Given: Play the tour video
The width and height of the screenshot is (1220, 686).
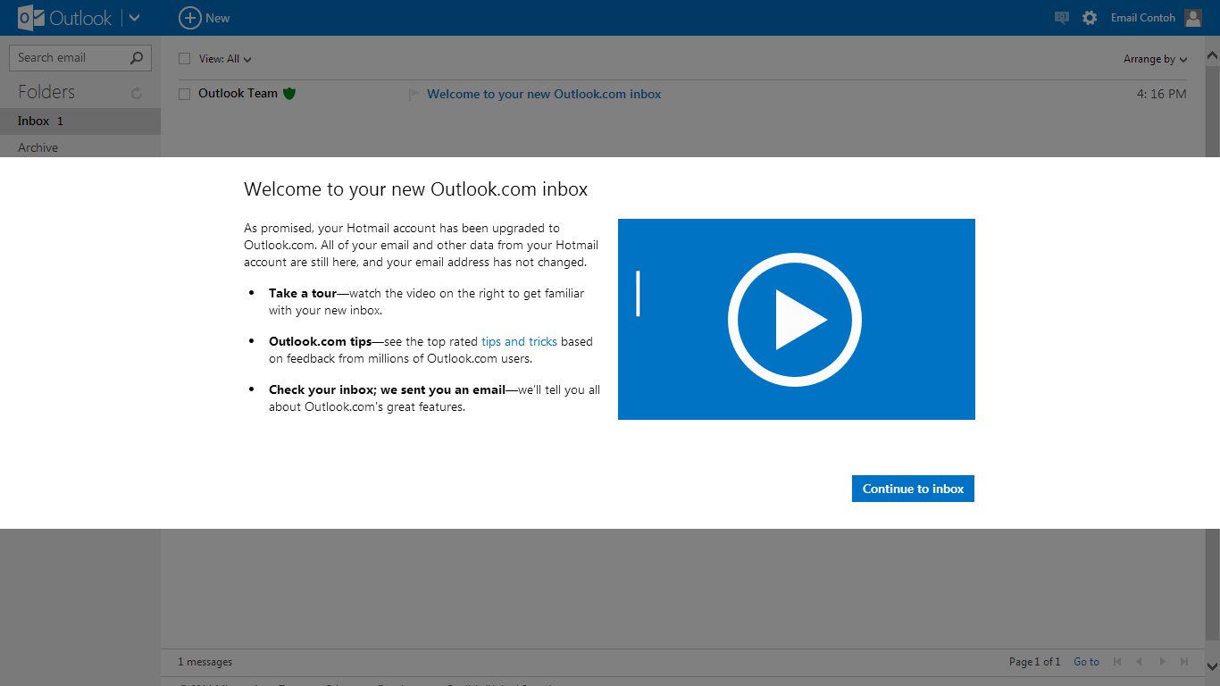Looking at the screenshot, I should pyautogui.click(x=796, y=319).
